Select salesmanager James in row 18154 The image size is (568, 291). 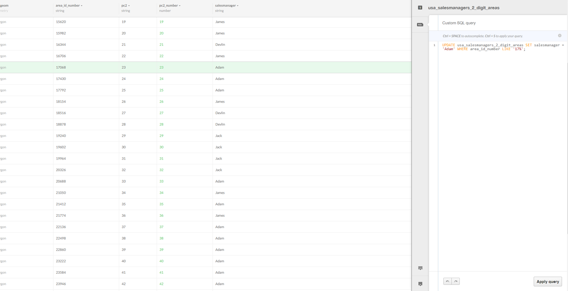(220, 101)
